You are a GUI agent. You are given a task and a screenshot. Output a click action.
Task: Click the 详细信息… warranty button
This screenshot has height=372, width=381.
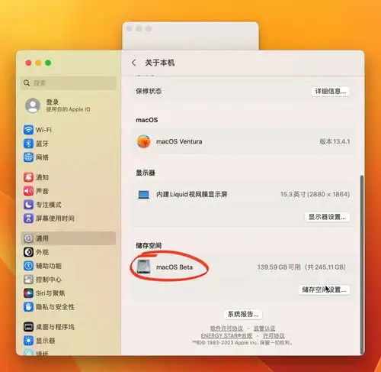pos(331,91)
